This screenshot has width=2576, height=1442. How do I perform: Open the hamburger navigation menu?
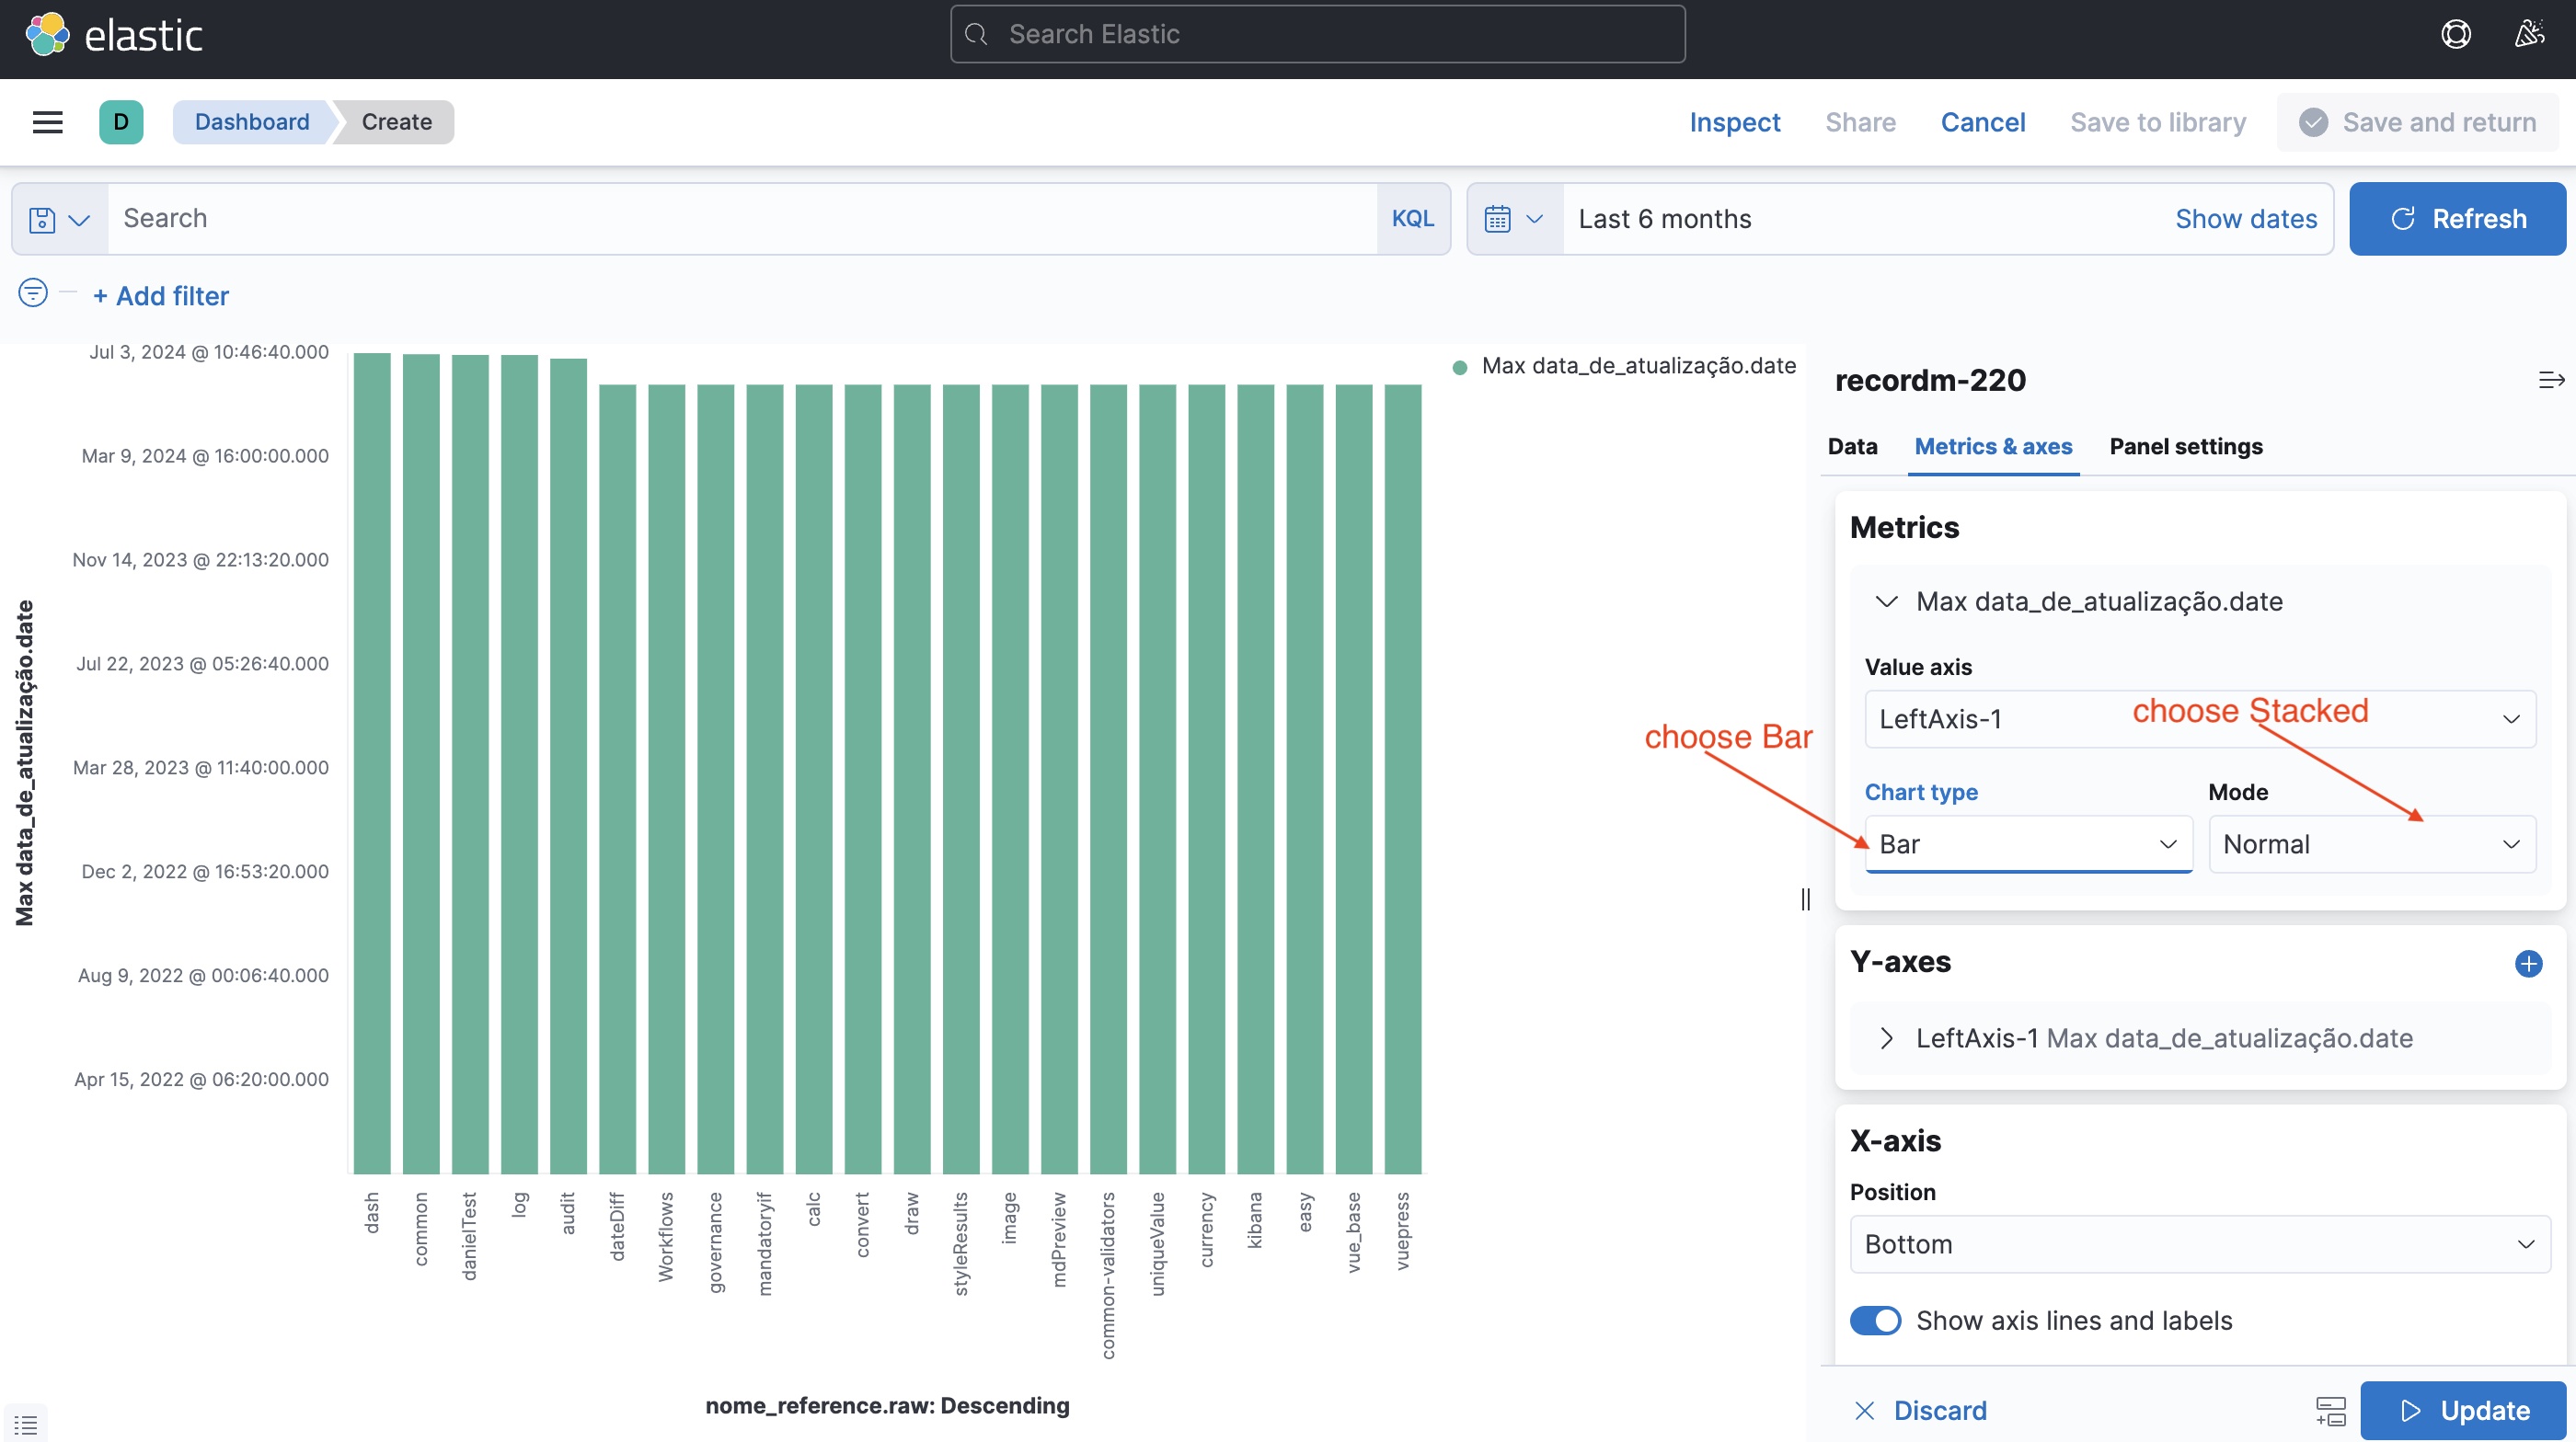coord(47,122)
